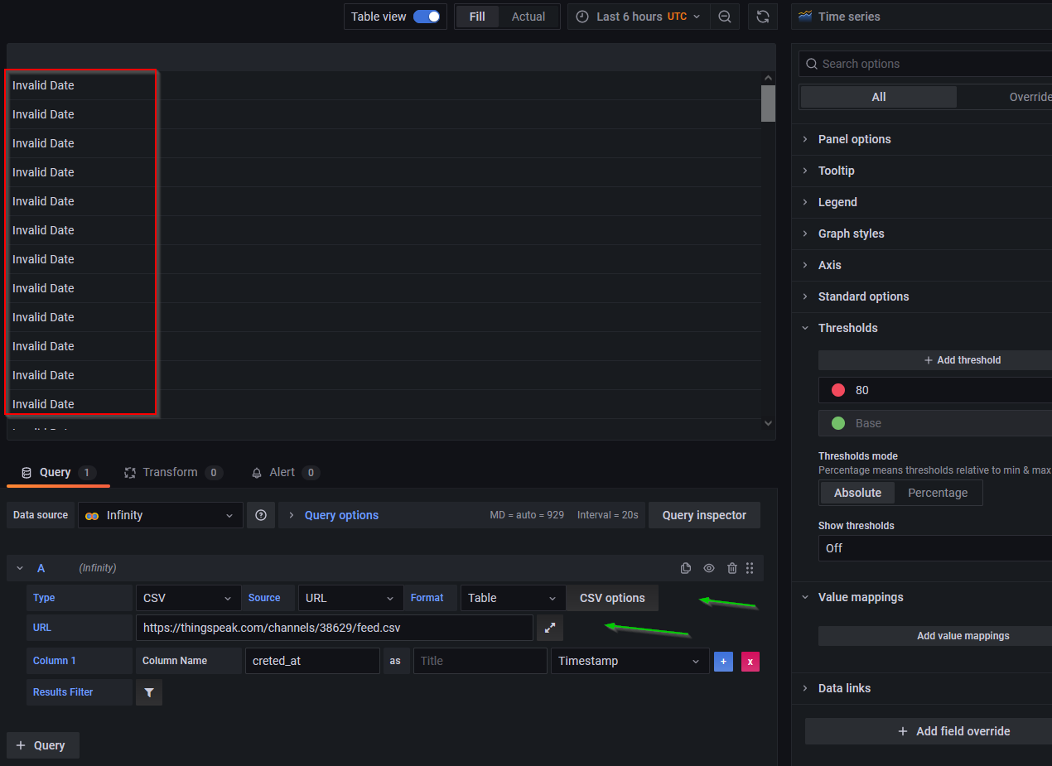Open the Last 6 hours time range dropdown
The height and width of the screenshot is (766, 1052).
click(636, 16)
